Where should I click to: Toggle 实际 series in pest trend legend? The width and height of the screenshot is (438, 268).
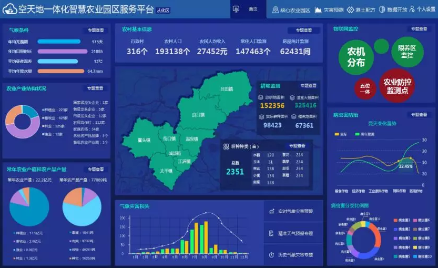pyautogui.click(x=337, y=134)
